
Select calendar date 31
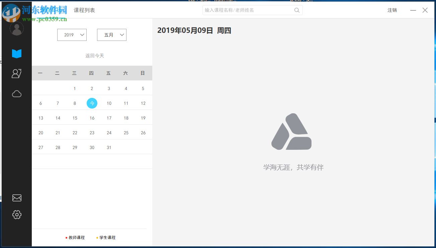[x=109, y=147]
